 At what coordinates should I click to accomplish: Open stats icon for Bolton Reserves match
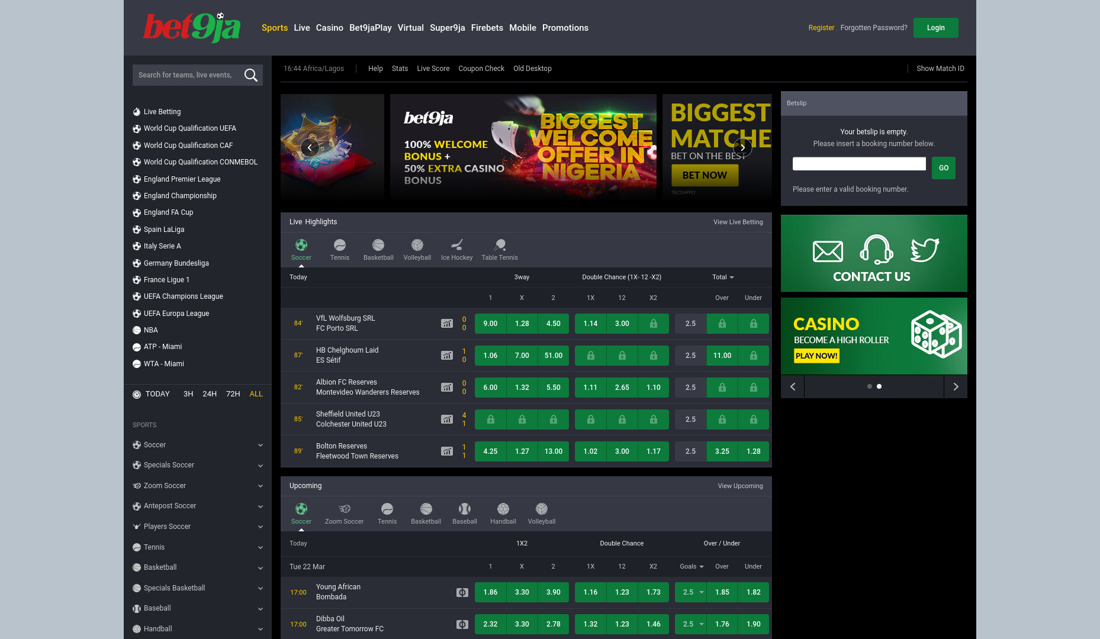pos(447,451)
